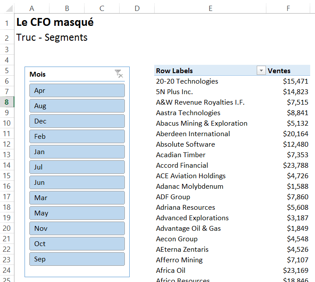315x282 pixels.
Task: Filter the pivot table by Mar
Action: 77,198
